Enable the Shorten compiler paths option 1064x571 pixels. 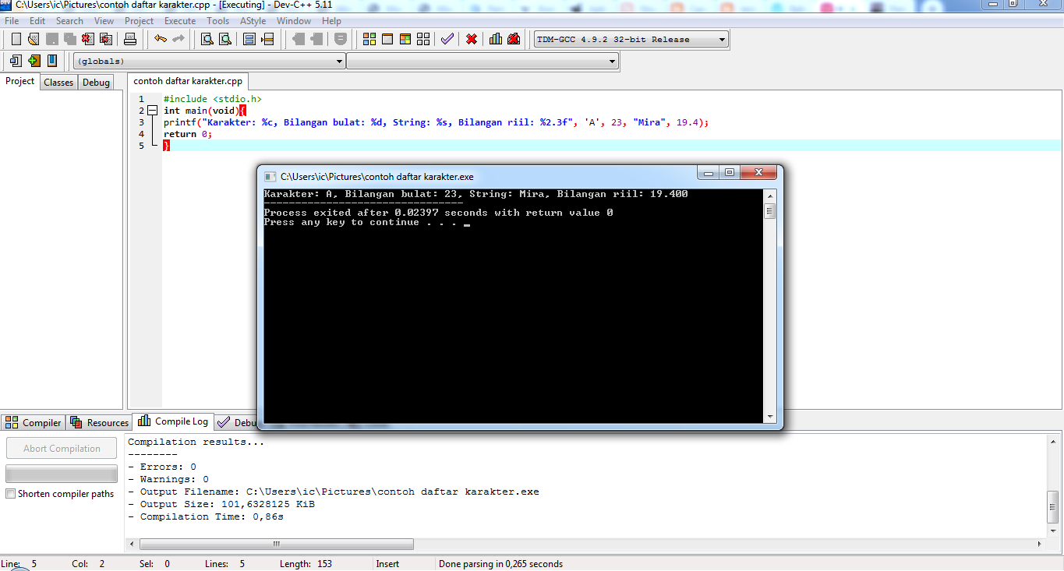pos(11,493)
